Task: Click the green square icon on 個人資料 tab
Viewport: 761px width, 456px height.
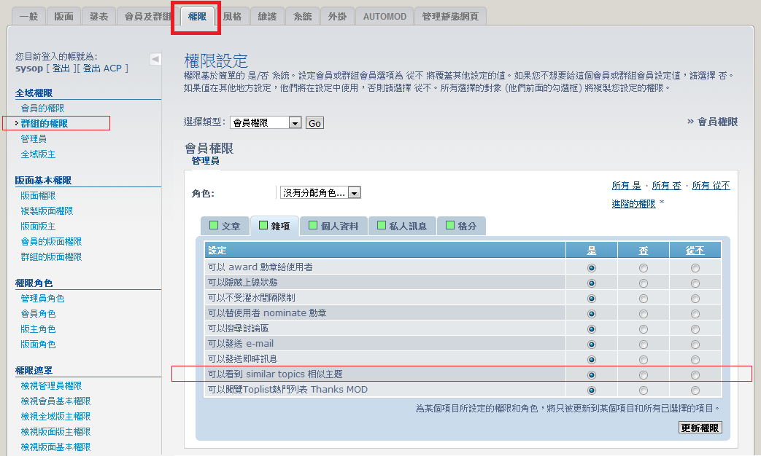Action: (x=313, y=226)
